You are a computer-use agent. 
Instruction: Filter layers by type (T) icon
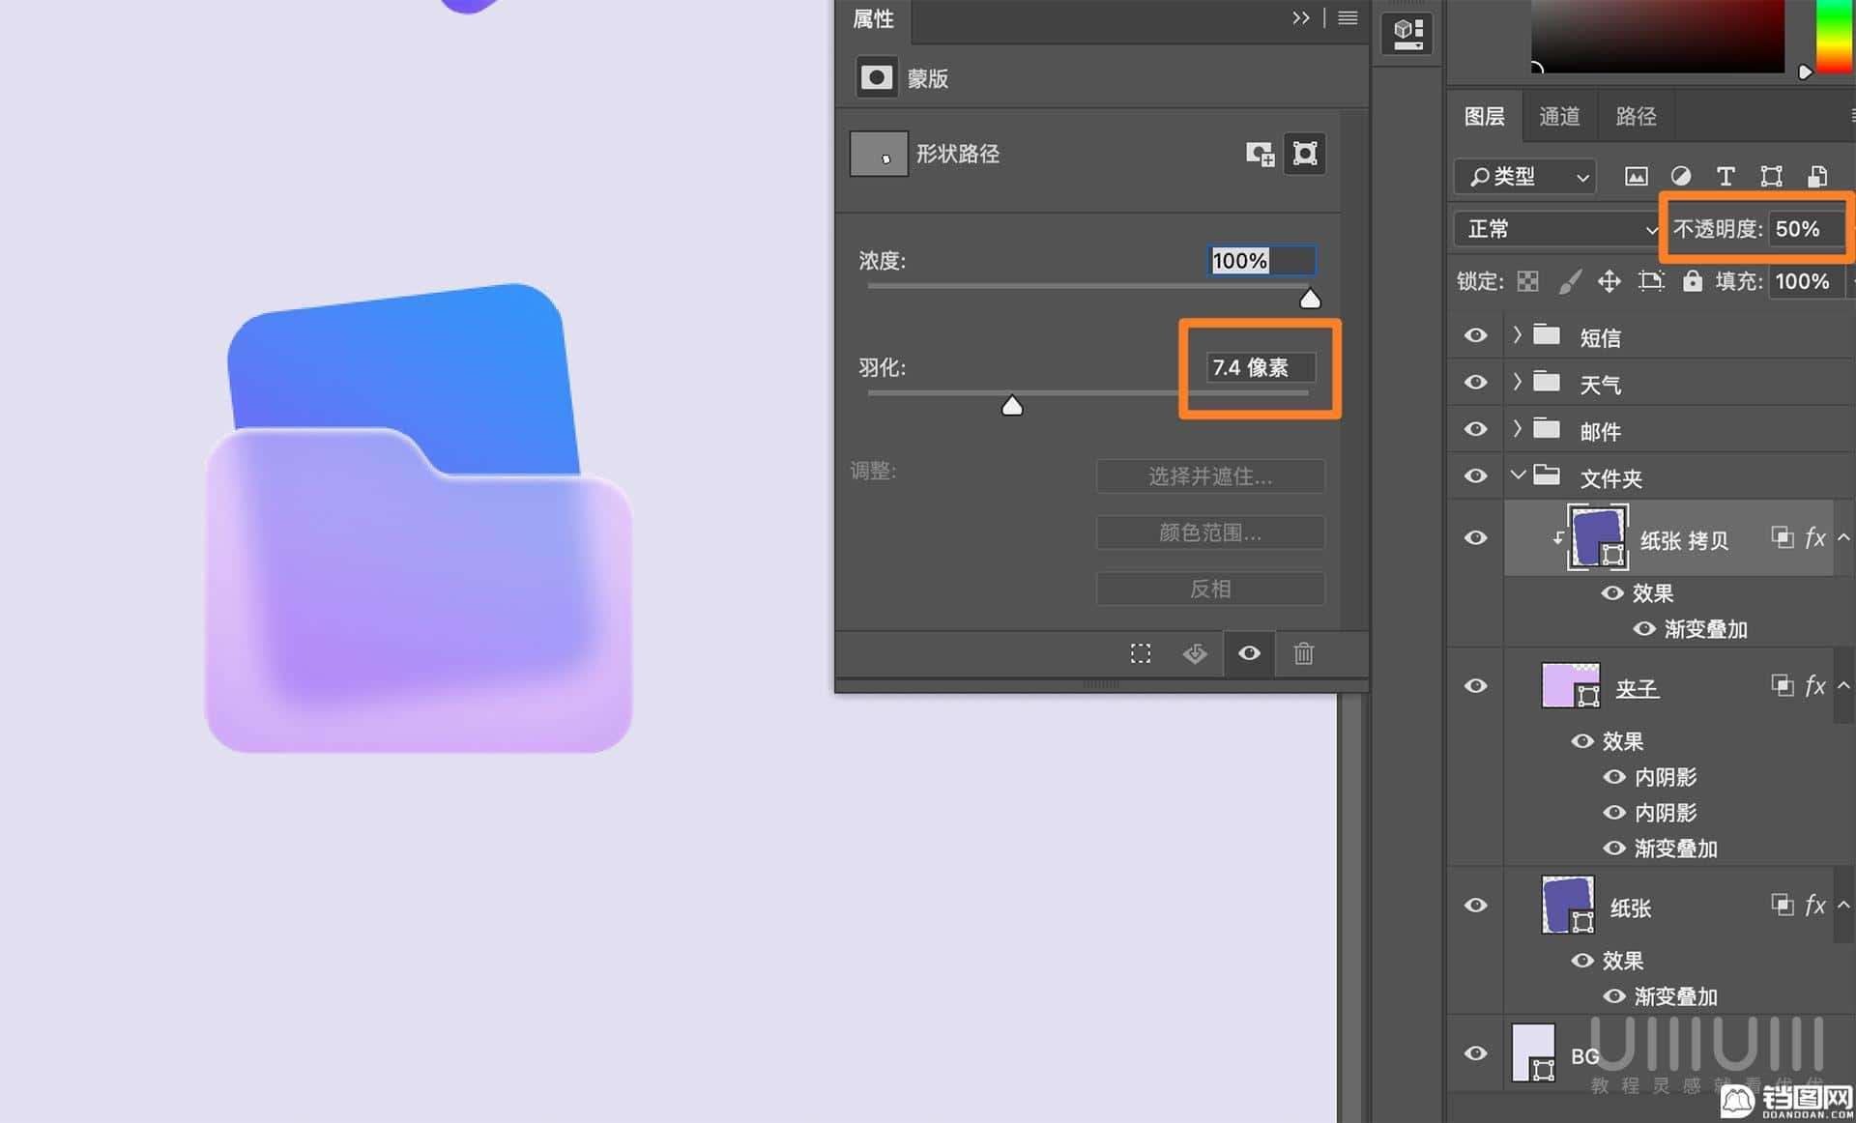pos(1725,177)
